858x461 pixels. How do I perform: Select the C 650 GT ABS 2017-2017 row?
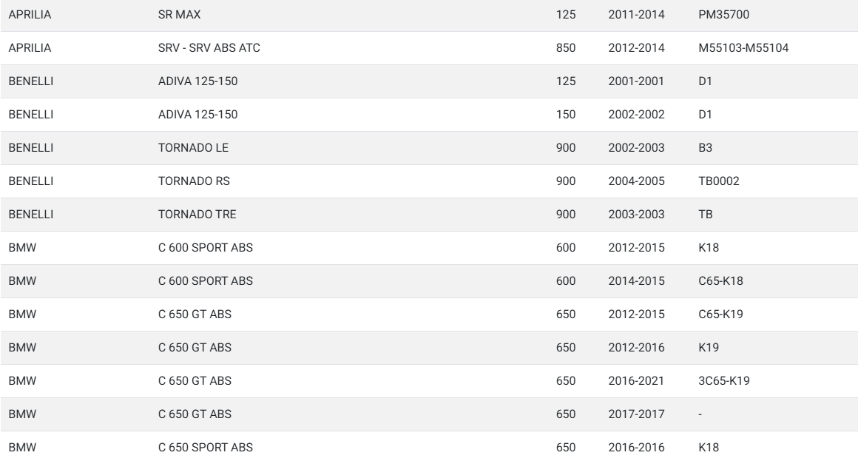(429, 414)
